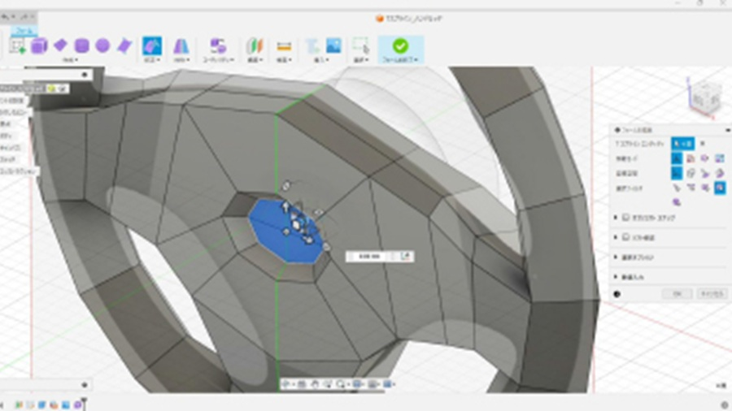The image size is (732, 411).
Task: Open the Inspect dropdown menu
Action: pyautogui.click(x=284, y=60)
